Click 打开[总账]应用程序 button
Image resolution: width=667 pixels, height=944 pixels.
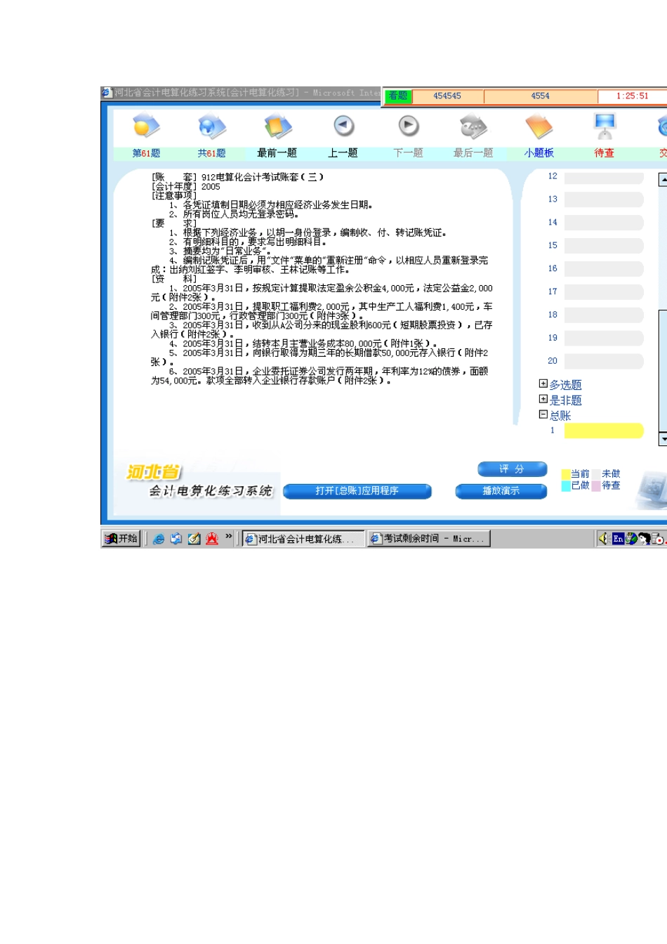[357, 491]
